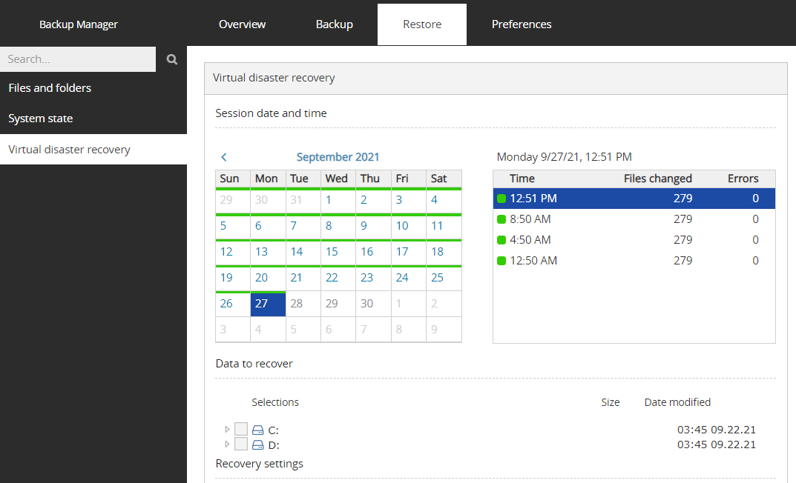Viewport: 796px width, 483px height.
Task: Click green status dot for 8:50 AM session
Action: (501, 219)
